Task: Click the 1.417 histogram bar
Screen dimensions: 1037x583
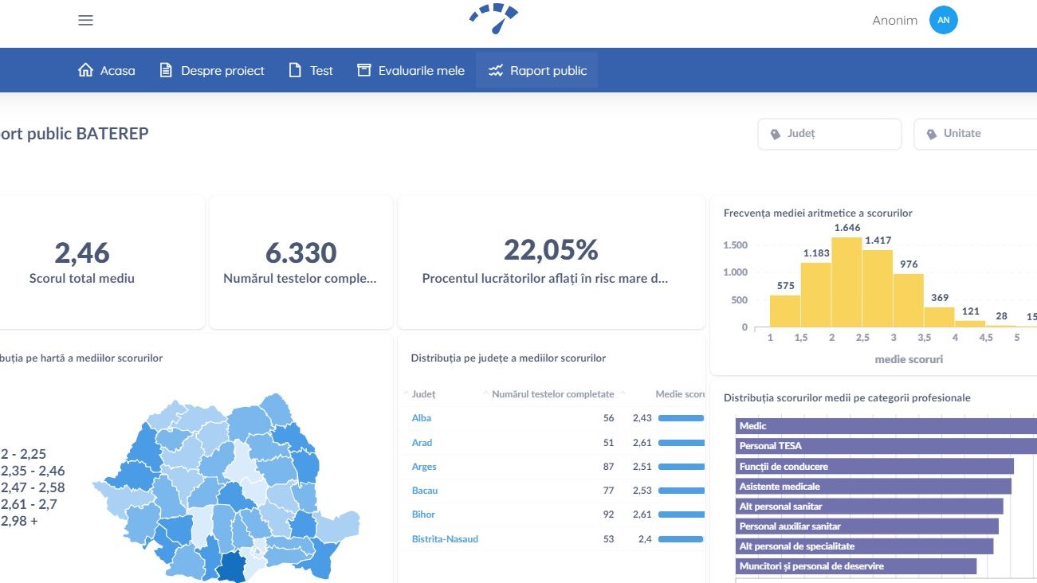Action: [878, 288]
